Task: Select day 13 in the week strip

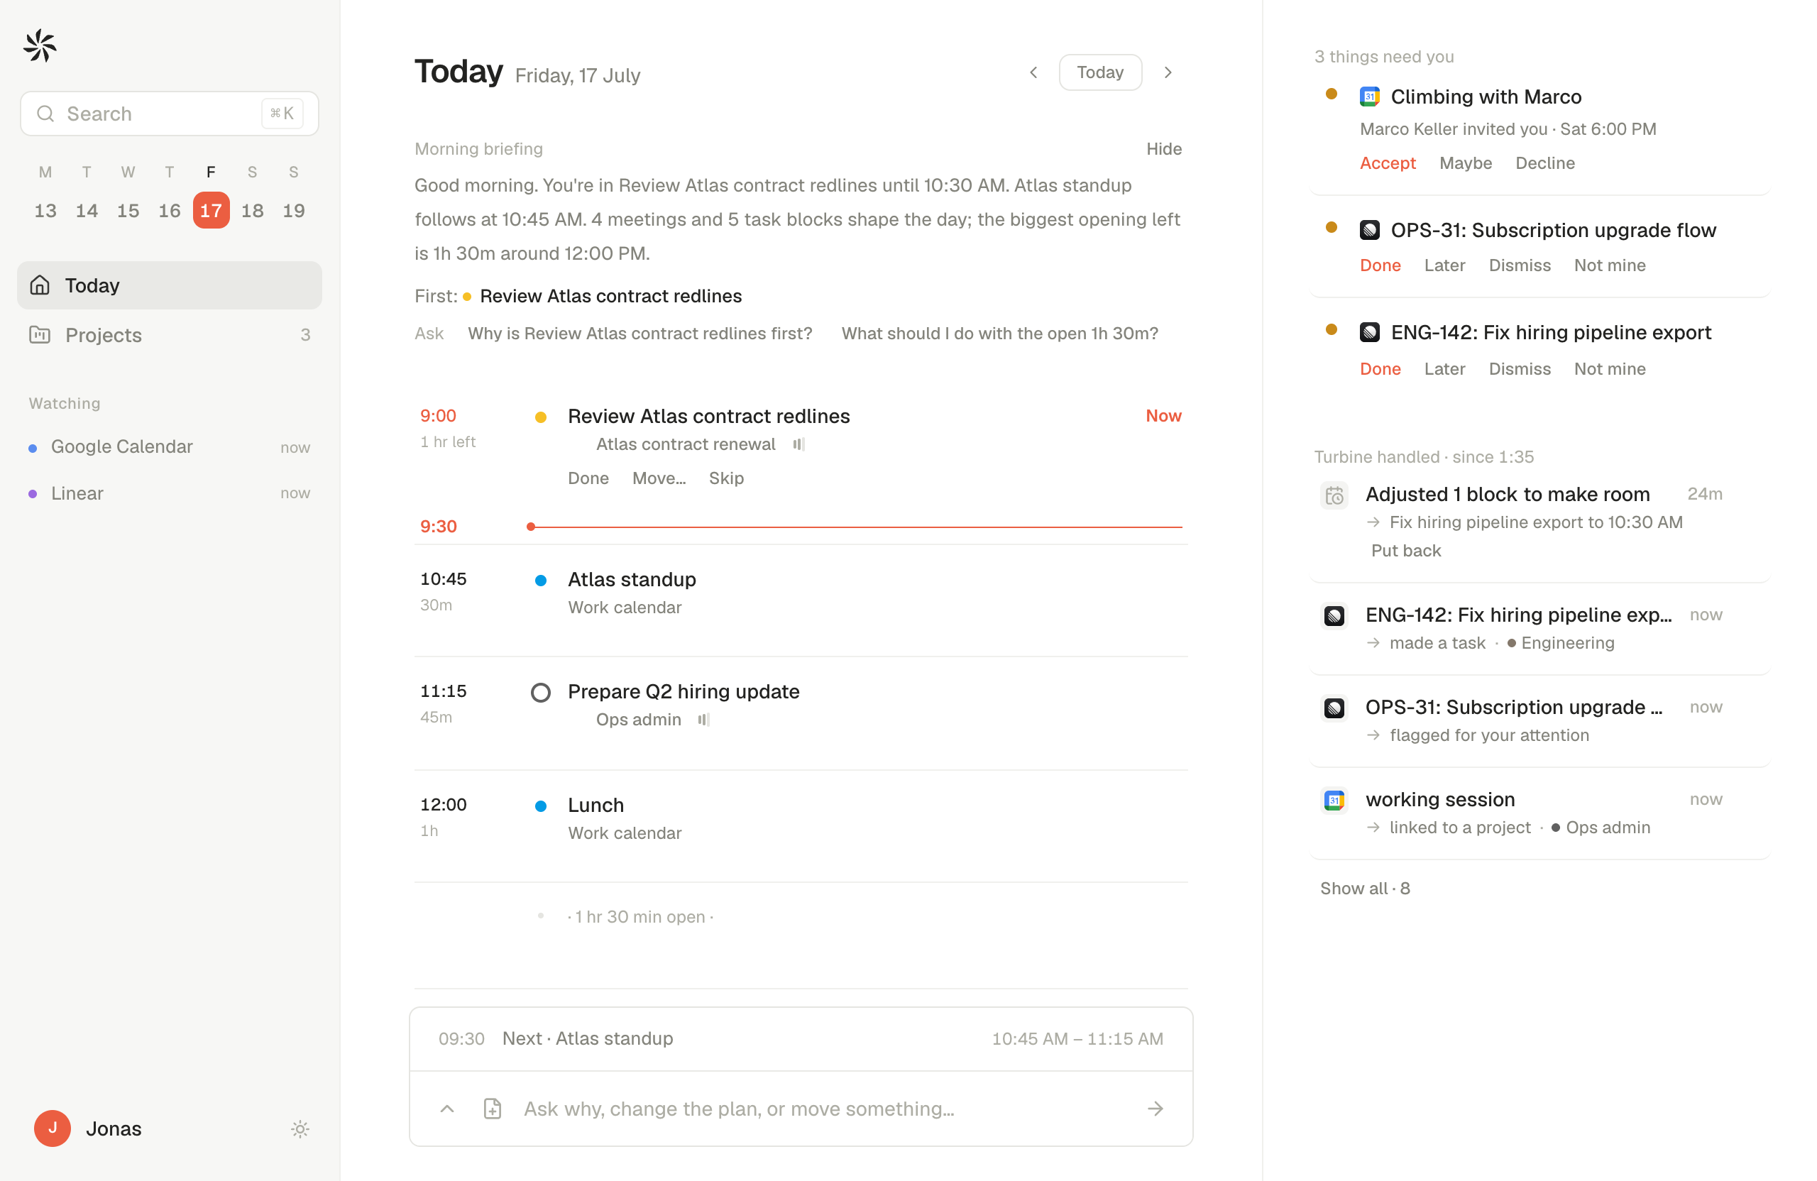Action: 45,211
